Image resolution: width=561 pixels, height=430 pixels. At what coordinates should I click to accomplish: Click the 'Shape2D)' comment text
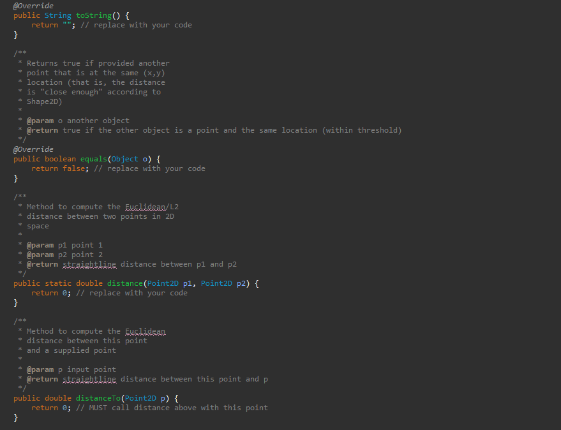(x=45, y=101)
